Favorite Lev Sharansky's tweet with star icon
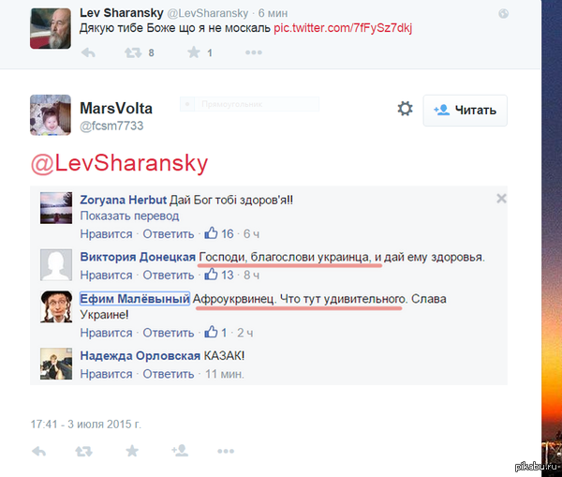Image resolution: width=562 pixels, height=477 pixels. click(194, 52)
